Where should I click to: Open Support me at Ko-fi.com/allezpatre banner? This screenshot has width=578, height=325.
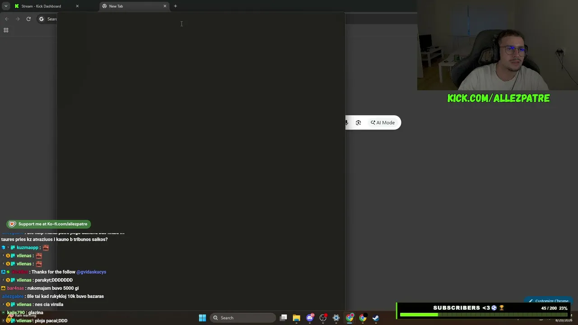click(49, 224)
